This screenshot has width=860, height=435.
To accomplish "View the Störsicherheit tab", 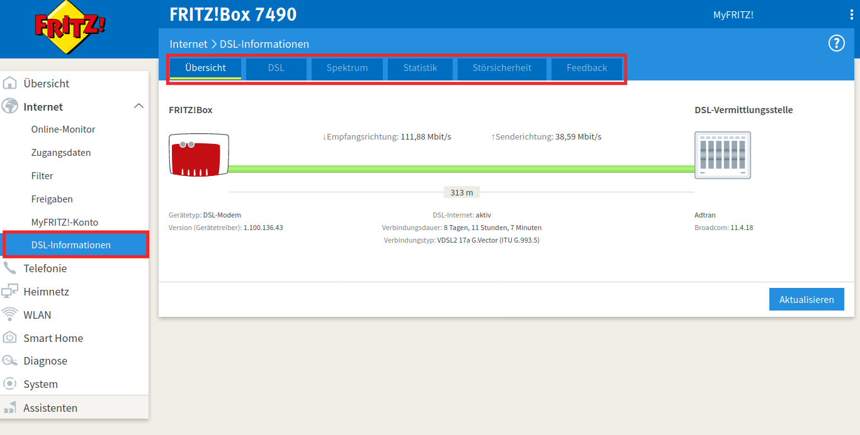I will click(502, 69).
